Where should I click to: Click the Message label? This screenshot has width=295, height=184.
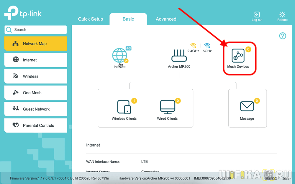click(x=247, y=118)
